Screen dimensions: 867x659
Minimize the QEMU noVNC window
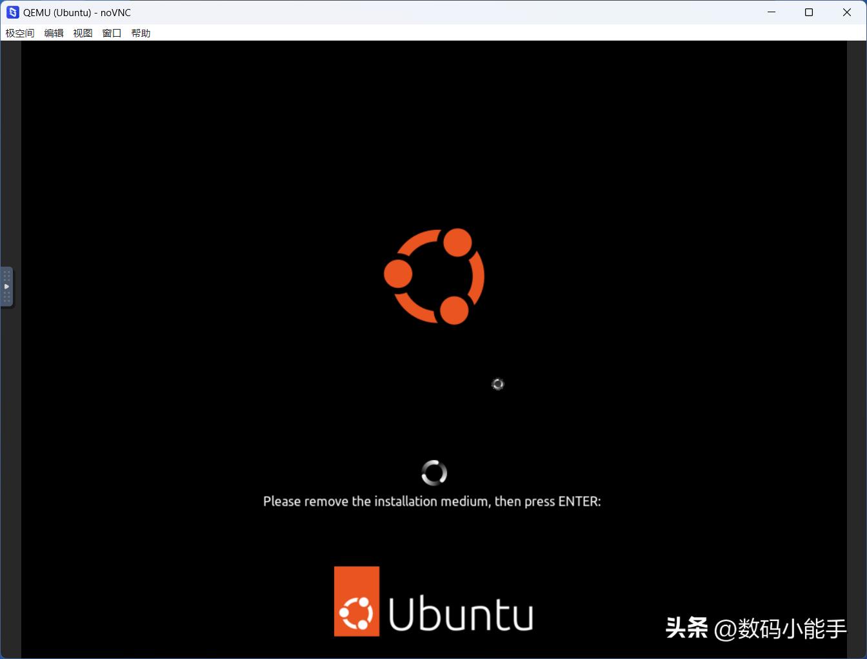[772, 12]
